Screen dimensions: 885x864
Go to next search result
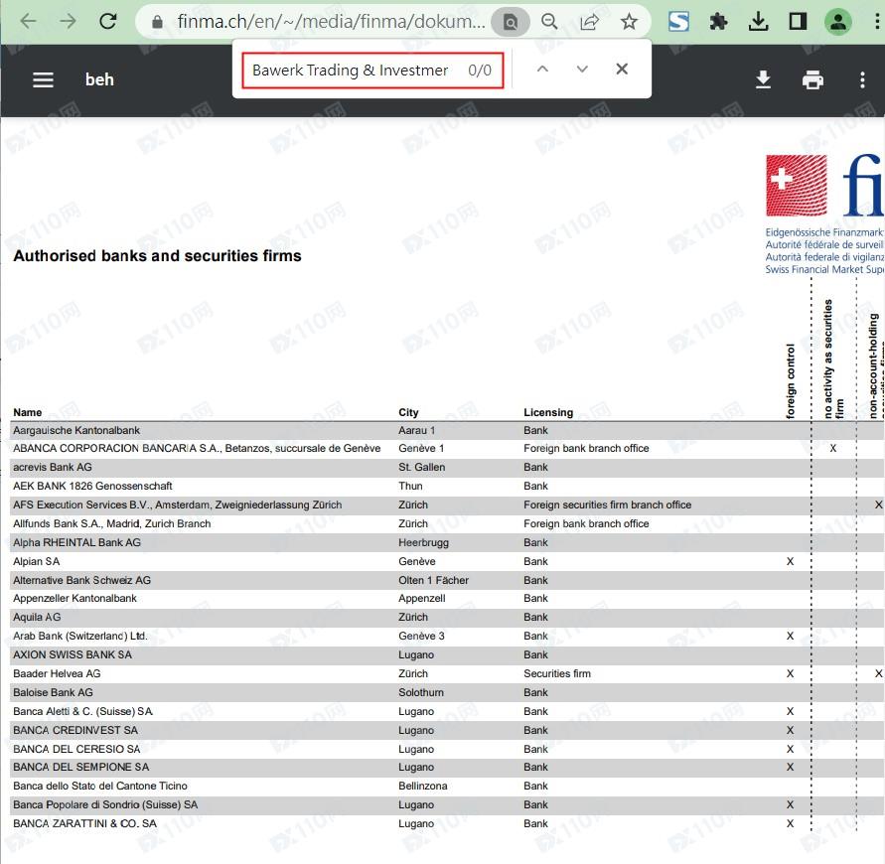pos(582,70)
